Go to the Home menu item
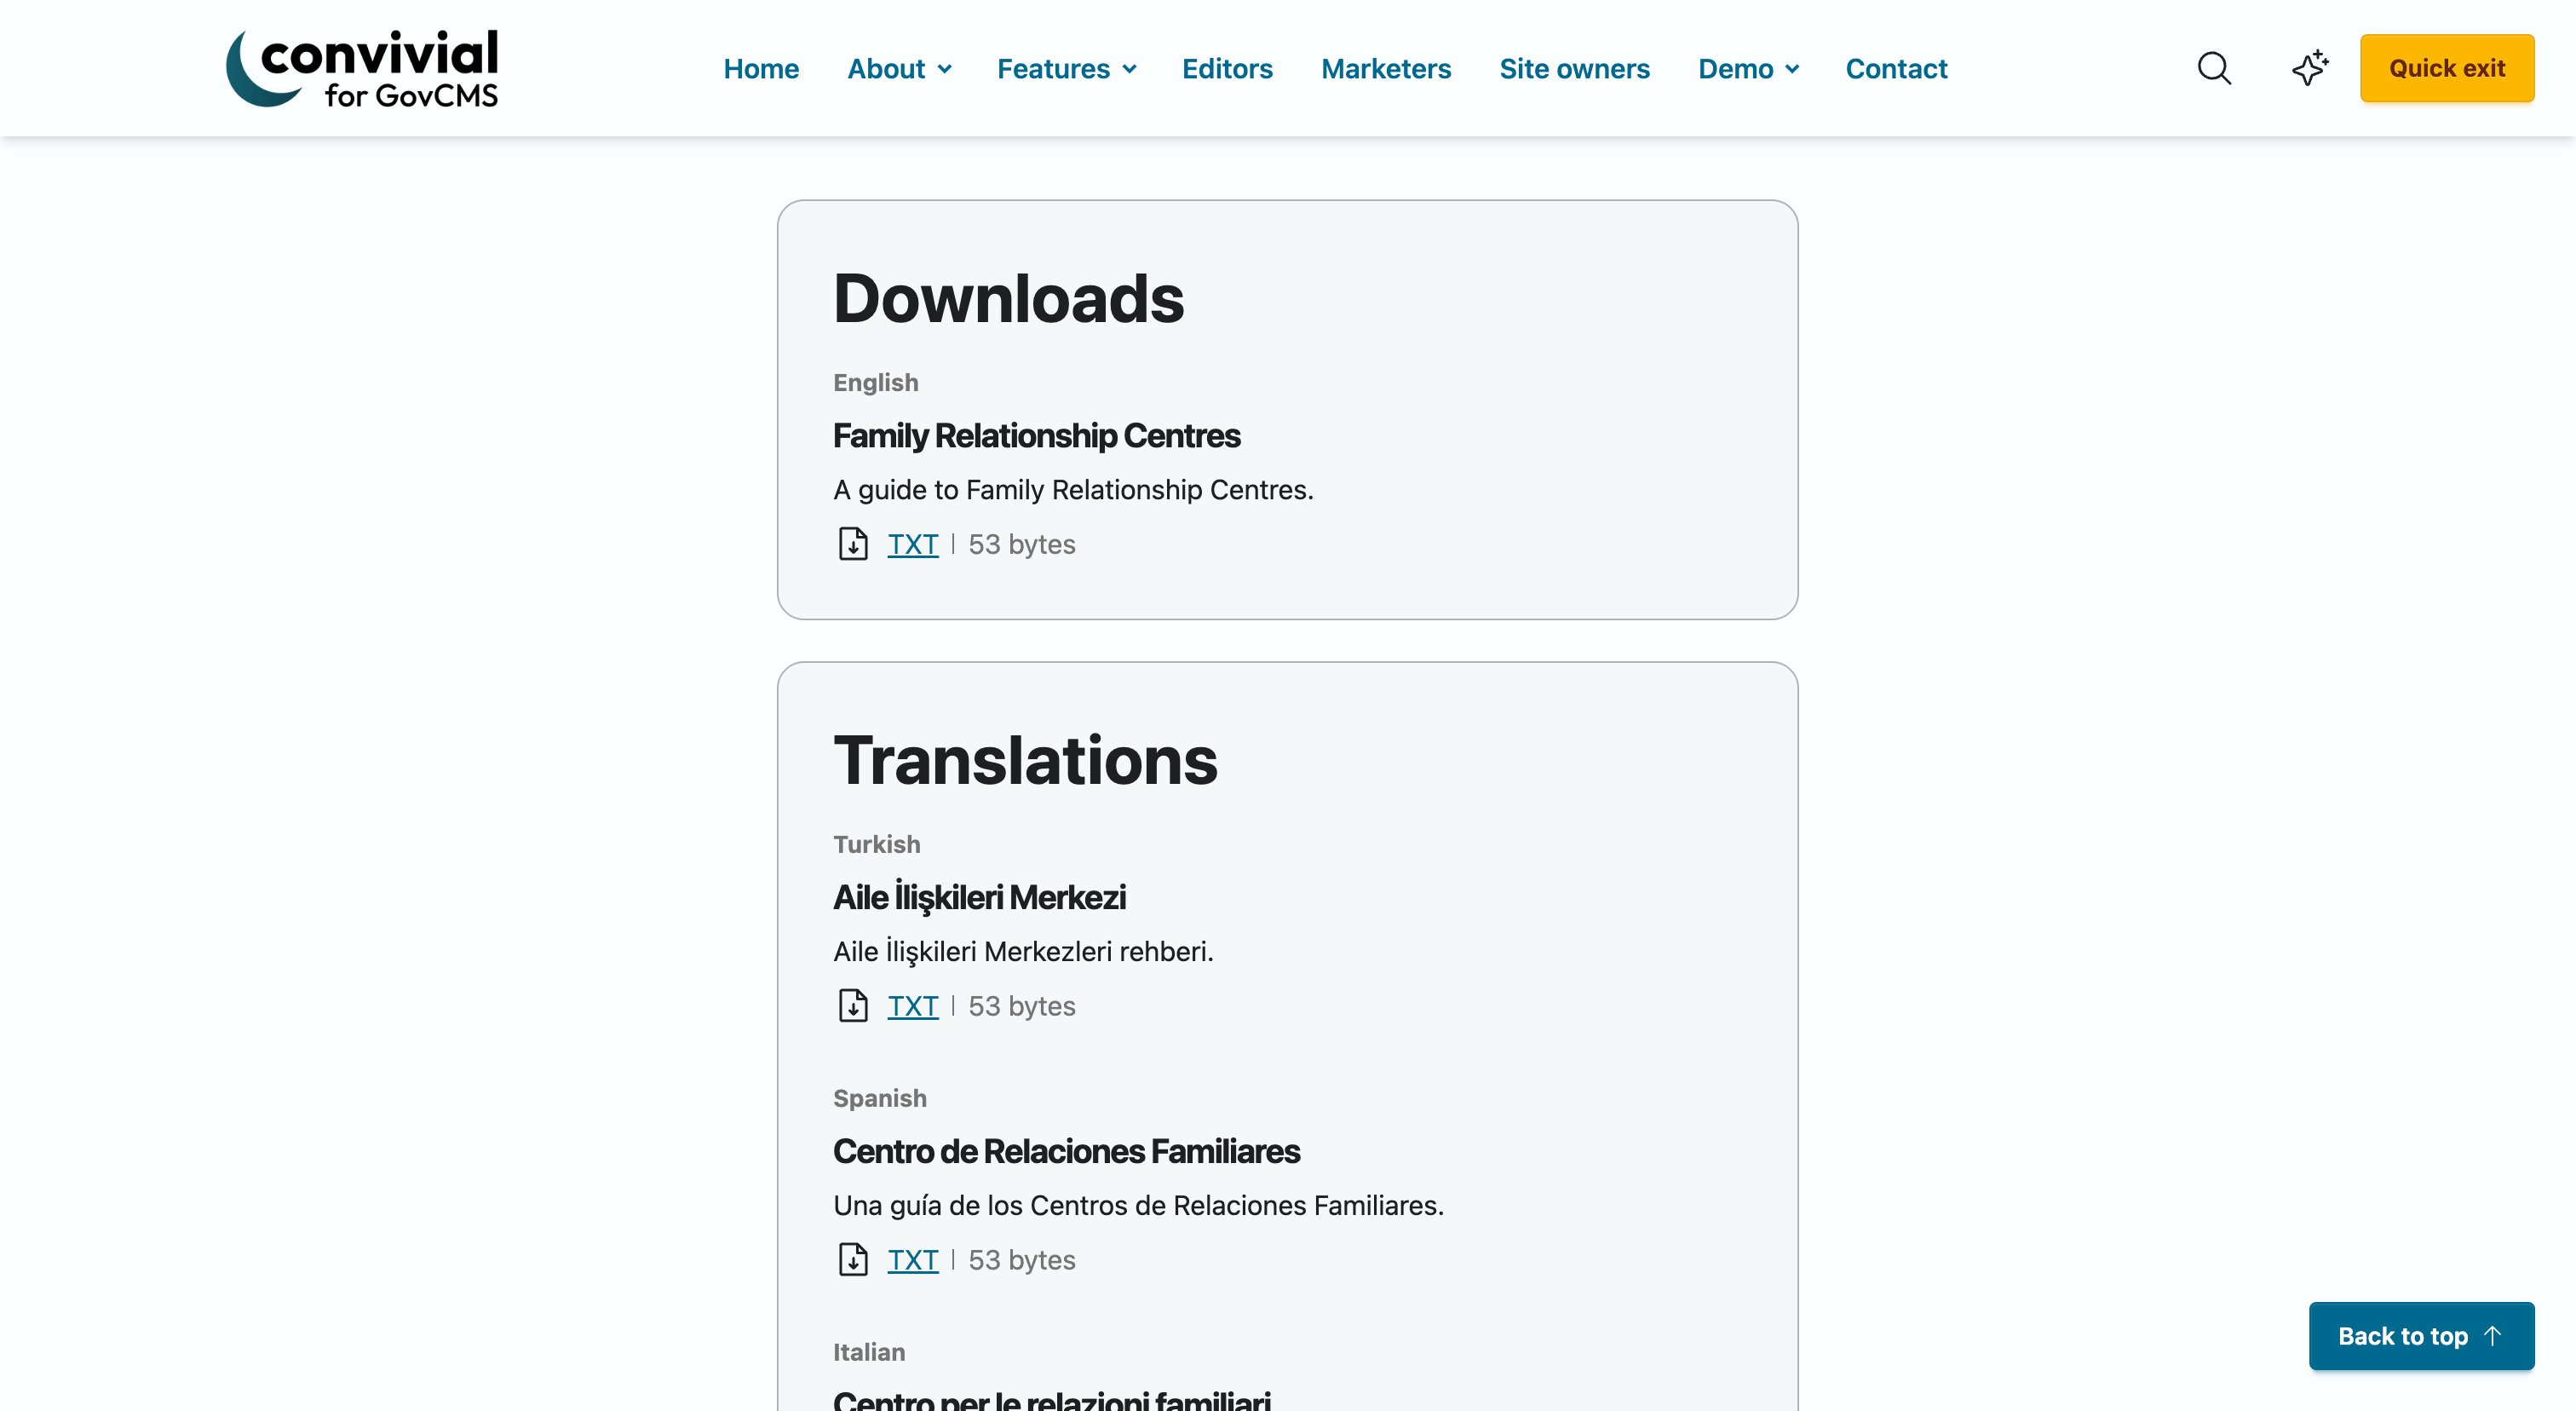This screenshot has height=1411, width=2576. [761, 69]
